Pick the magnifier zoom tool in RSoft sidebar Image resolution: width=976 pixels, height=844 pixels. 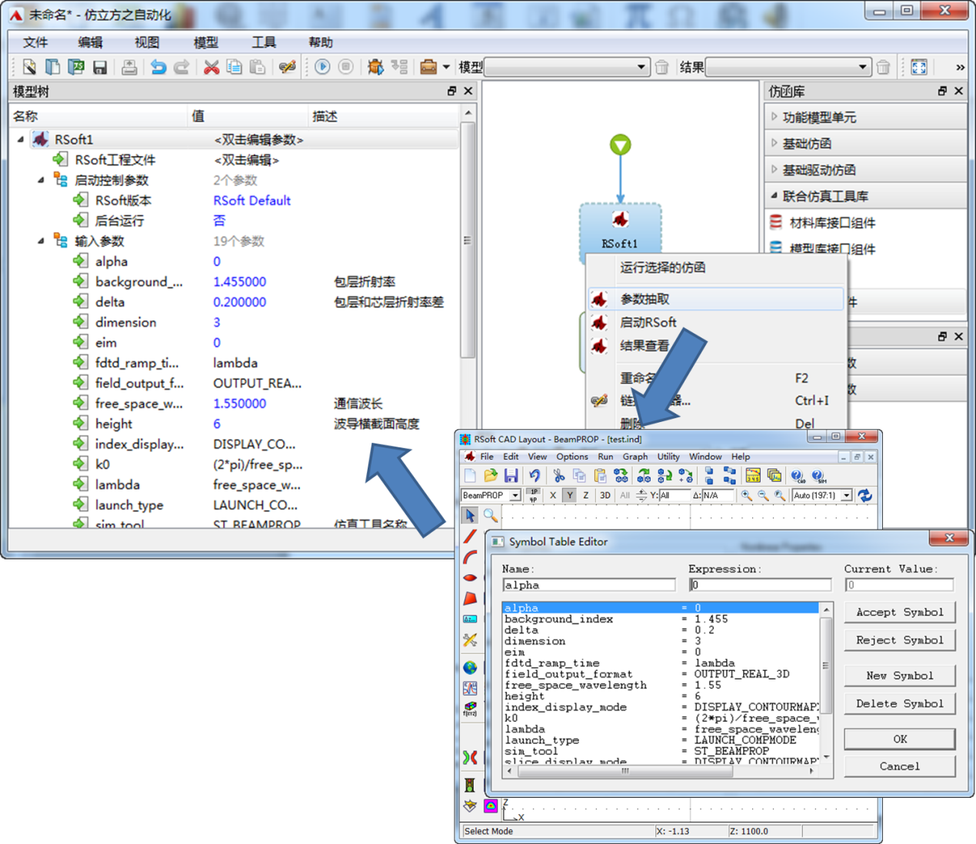490,515
